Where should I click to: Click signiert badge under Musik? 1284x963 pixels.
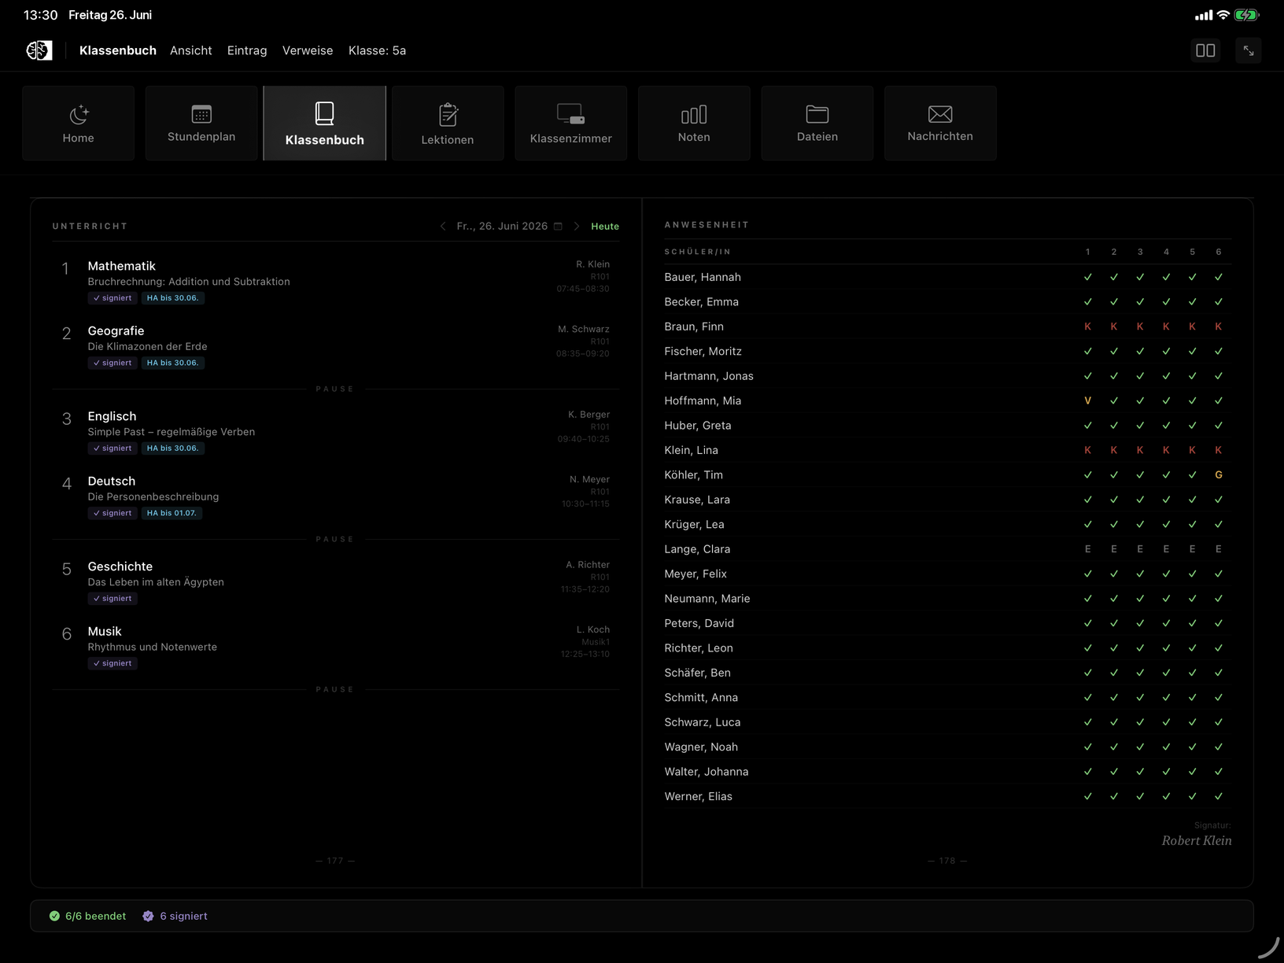tap(113, 663)
